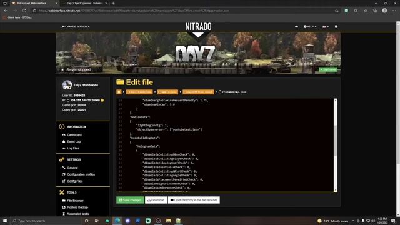Go to second orange breadcrumb folder

tap(167, 92)
